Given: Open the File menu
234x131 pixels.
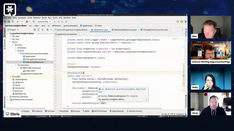Looking at the screenshot, I should pyautogui.click(x=5, y=18).
